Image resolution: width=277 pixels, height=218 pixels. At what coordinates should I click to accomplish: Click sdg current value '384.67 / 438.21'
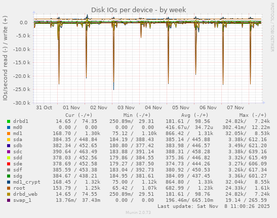point(75,176)
